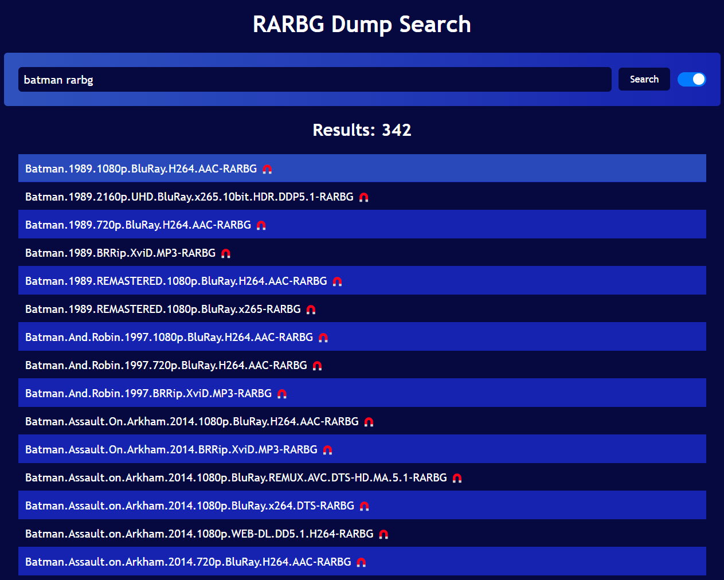
Task: Select the Batman.1989.2160p.UHD.BluRay.x265.10bit.HDR.DDP5.1-RARBG title
Action: (x=189, y=197)
